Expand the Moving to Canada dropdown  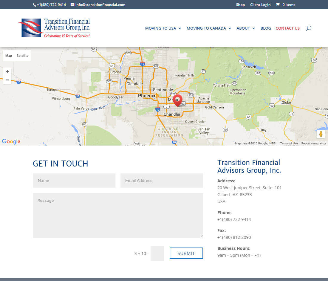209,28
